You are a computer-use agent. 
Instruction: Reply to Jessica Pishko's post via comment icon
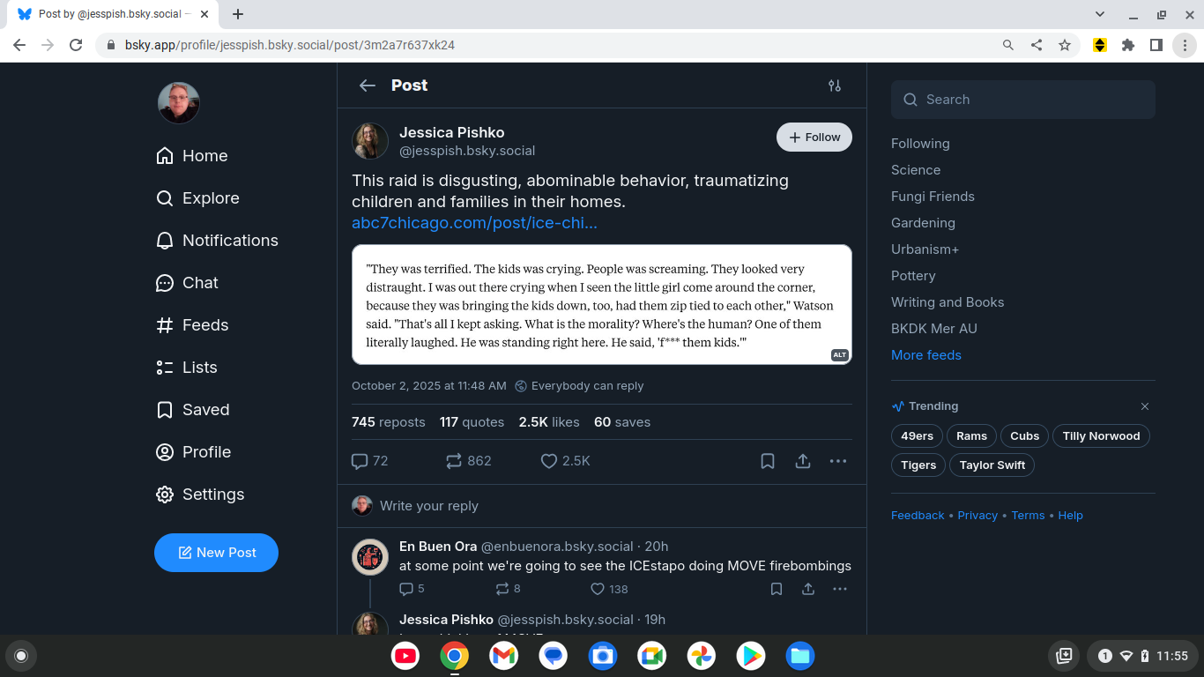click(360, 461)
